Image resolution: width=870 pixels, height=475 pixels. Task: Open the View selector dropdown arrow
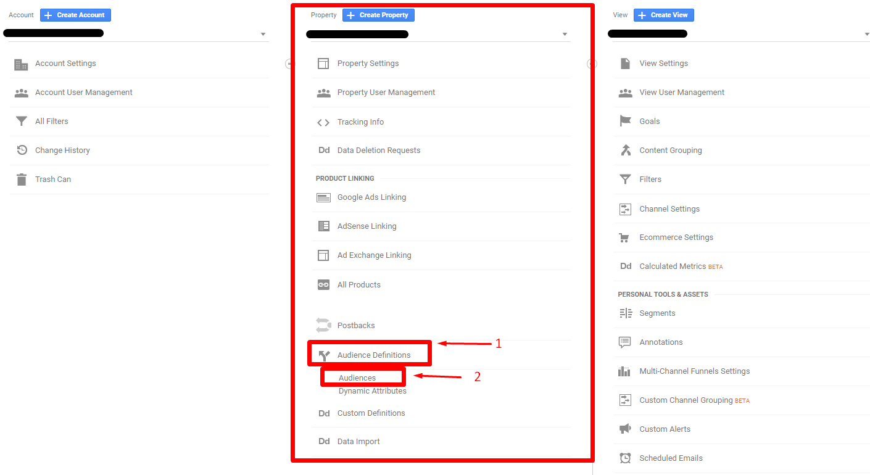click(866, 35)
